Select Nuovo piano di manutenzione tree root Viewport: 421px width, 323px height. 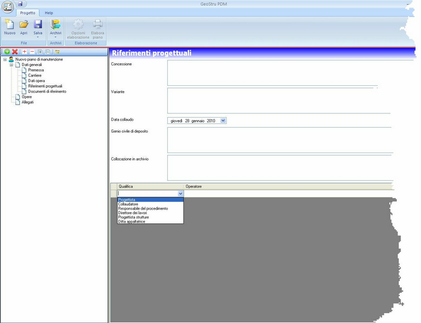click(x=39, y=59)
